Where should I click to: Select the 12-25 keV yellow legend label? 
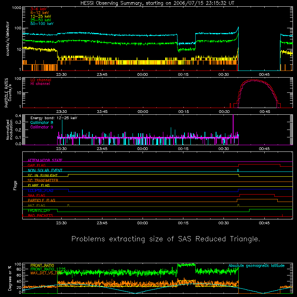(40, 16)
